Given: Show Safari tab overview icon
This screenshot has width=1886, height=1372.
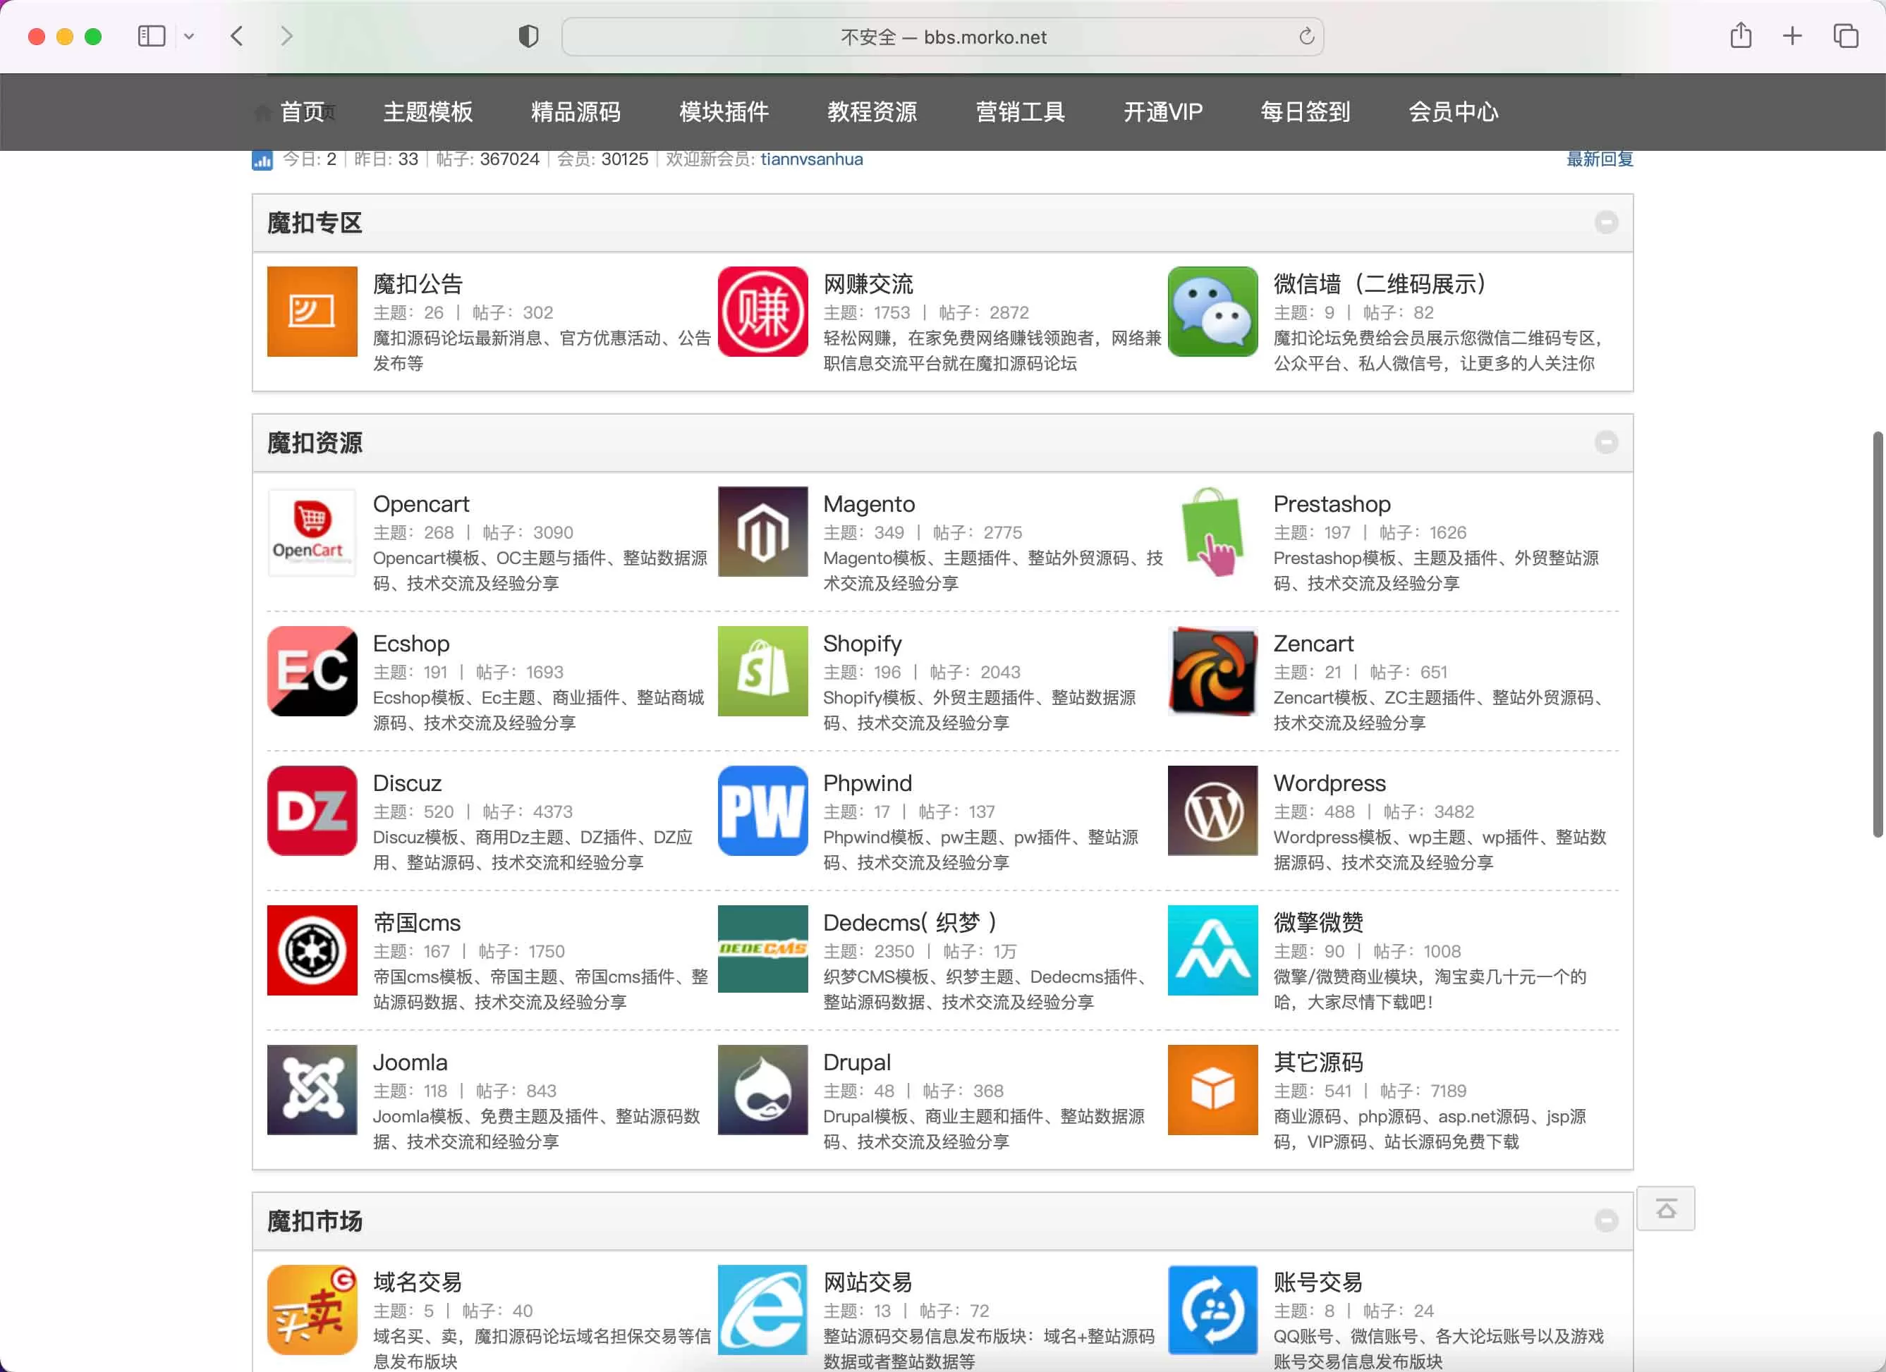Looking at the screenshot, I should [1845, 37].
